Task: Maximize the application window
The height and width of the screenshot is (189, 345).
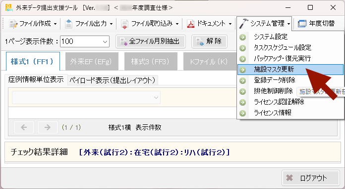Action: point(310,8)
